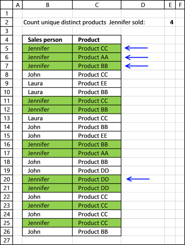
Task: Click the select-all corner box
Action: 7,5
